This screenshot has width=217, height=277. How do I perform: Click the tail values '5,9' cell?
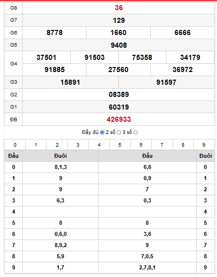(x=60, y=256)
